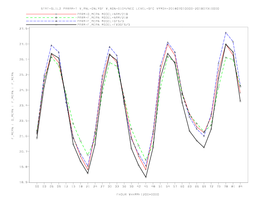Click x-axis forecast hour label 72

(211, 186)
